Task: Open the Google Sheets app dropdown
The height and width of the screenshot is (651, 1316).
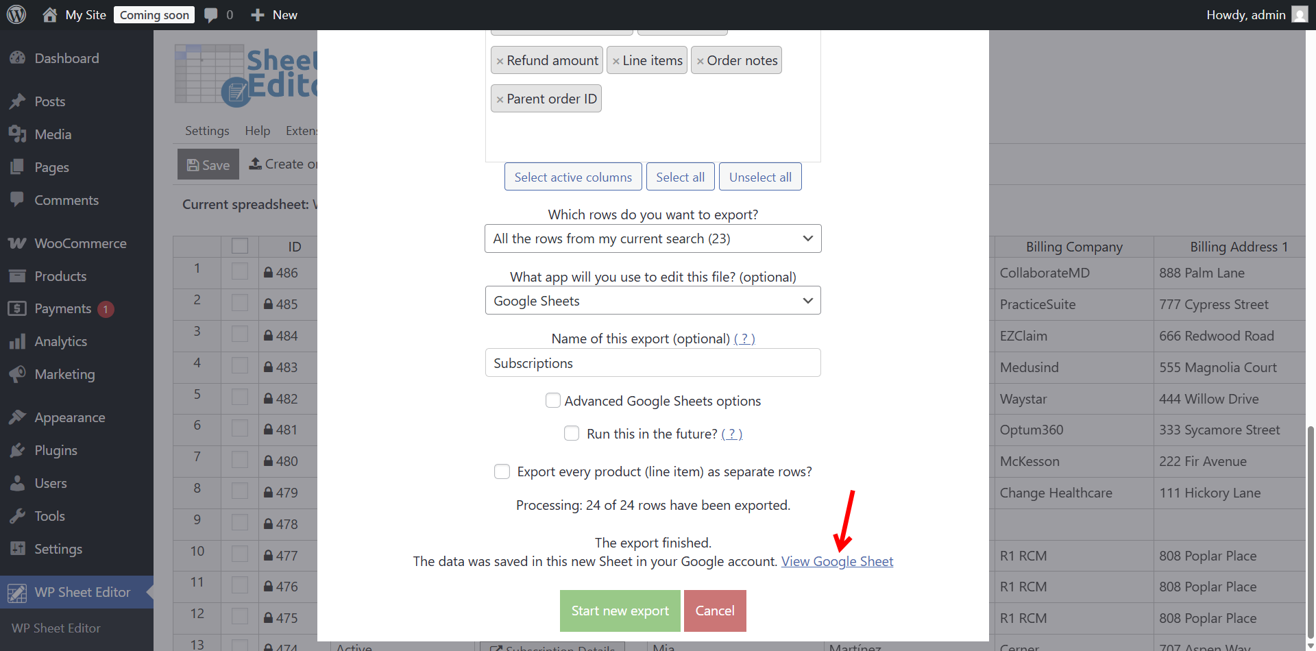Action: [653, 301]
